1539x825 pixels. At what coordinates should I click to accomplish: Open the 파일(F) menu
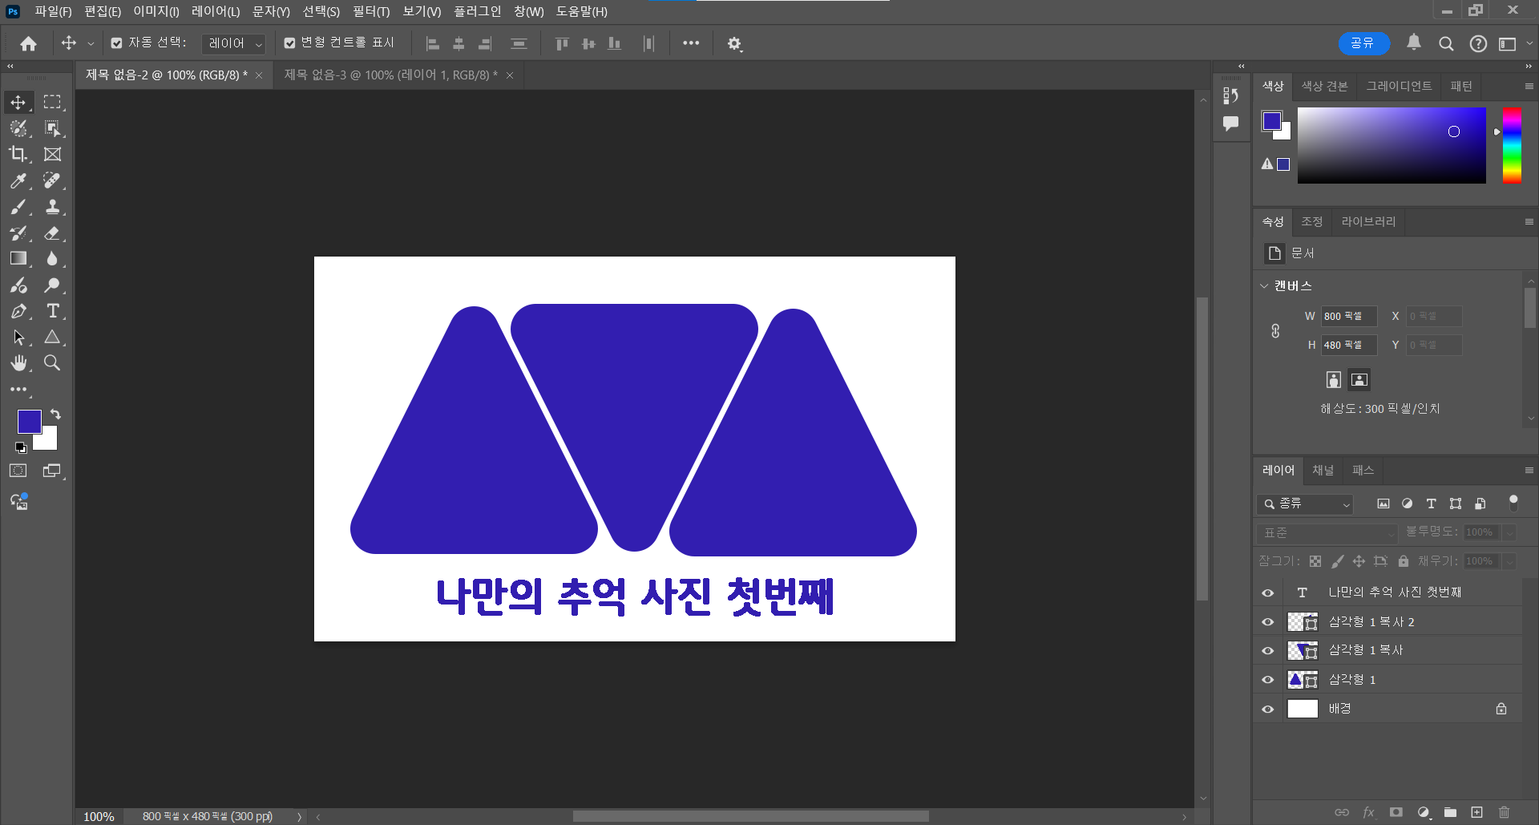(x=53, y=11)
